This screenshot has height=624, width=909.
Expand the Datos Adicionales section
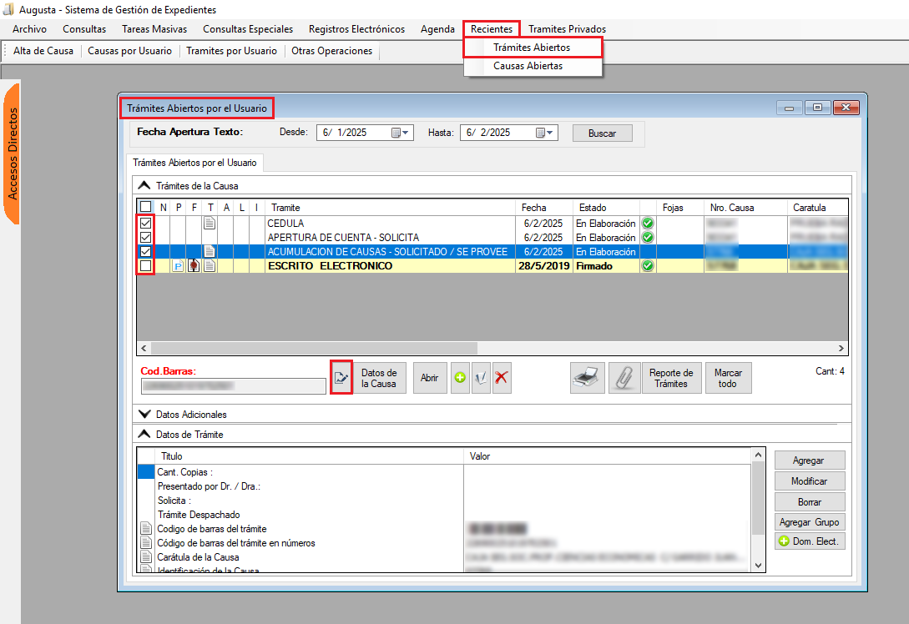click(x=145, y=414)
